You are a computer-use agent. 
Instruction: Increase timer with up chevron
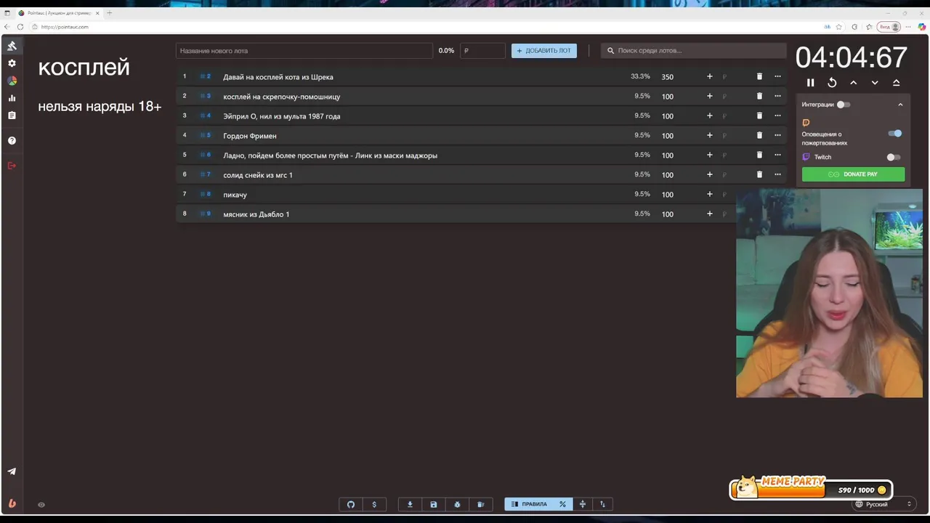(x=854, y=83)
